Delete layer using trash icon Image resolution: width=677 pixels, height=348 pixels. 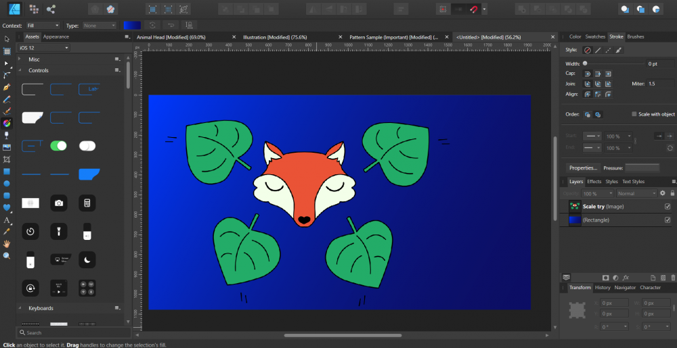(x=672, y=278)
